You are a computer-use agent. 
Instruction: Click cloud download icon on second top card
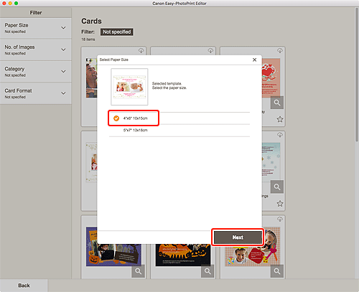point(210,51)
